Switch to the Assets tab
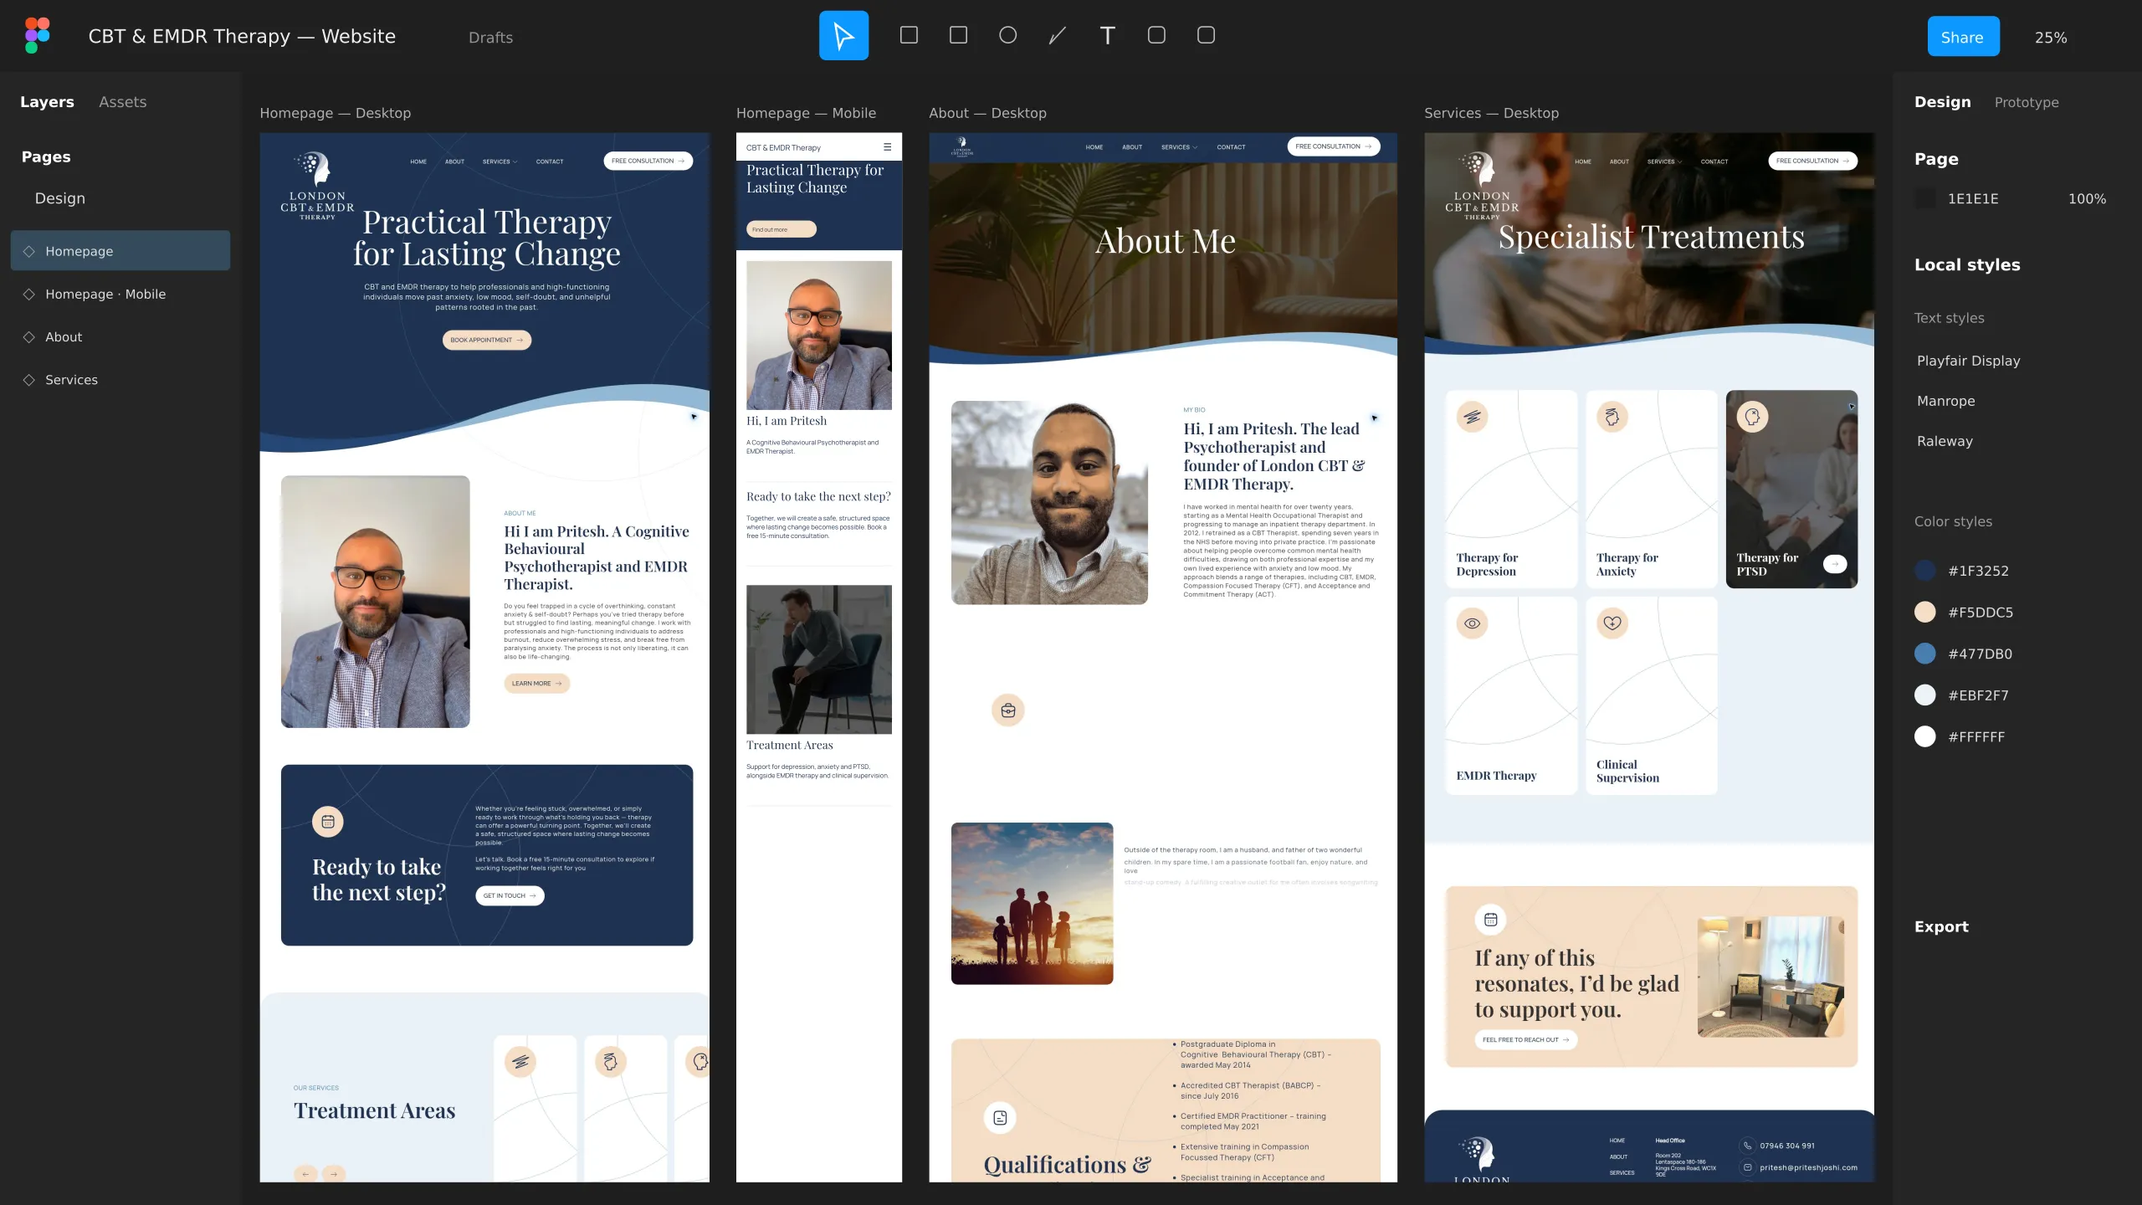Viewport: 2142px width, 1205px height. pos(123,101)
